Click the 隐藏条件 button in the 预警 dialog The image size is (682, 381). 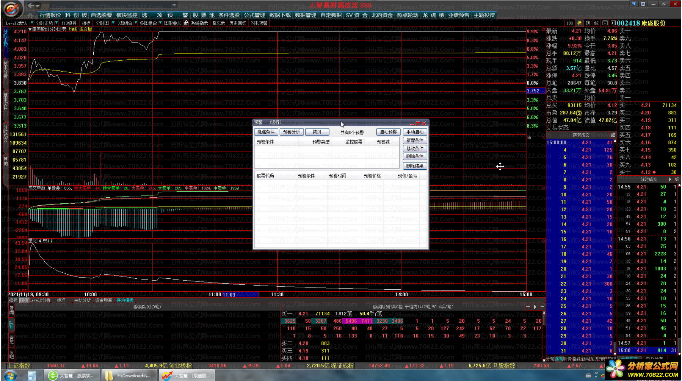[266, 132]
